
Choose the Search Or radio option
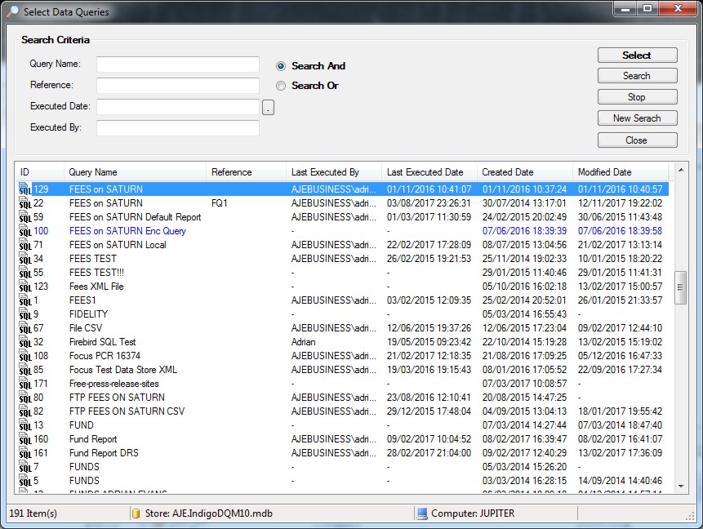[281, 86]
